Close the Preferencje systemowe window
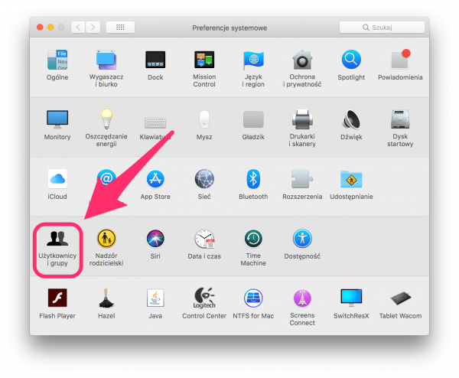This screenshot has width=459, height=378. [40, 28]
